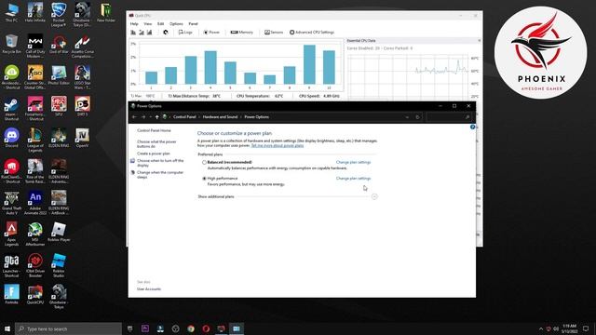
Task: Open the Windows Start menu
Action: tap(7, 328)
